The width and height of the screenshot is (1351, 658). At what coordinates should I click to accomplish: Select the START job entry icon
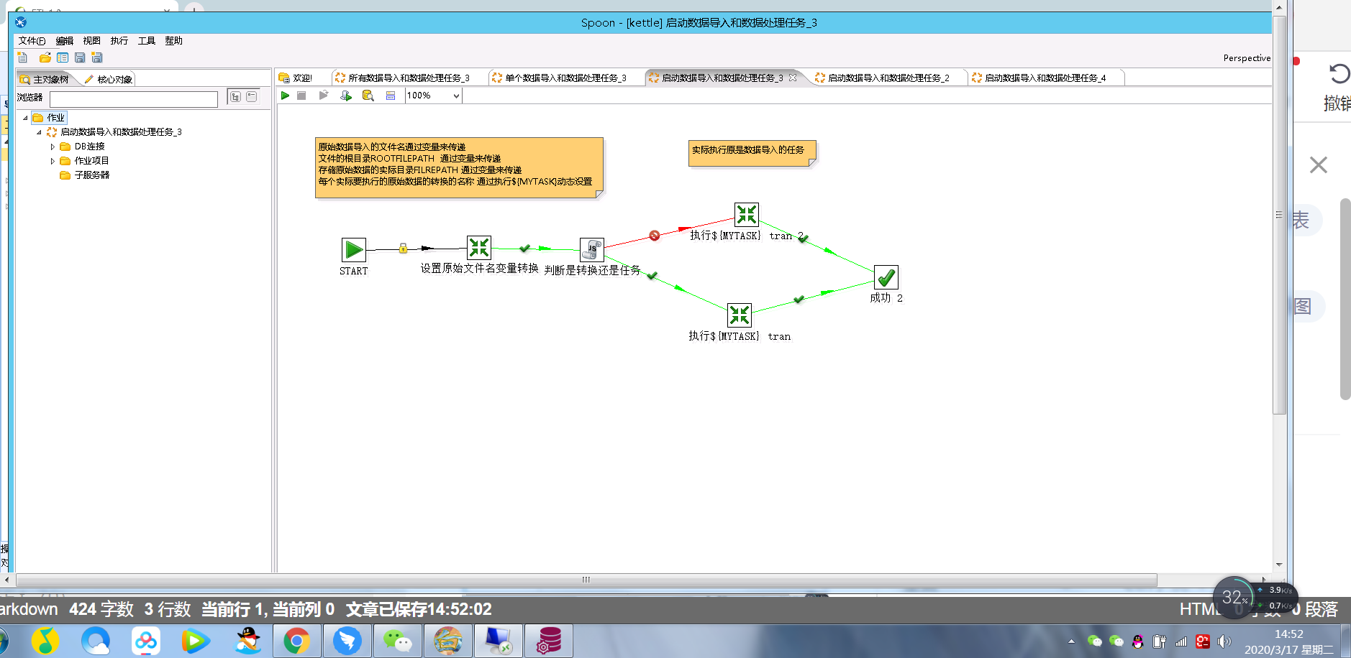[x=353, y=250]
